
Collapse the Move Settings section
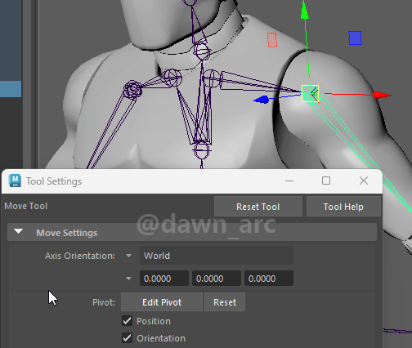(19, 232)
